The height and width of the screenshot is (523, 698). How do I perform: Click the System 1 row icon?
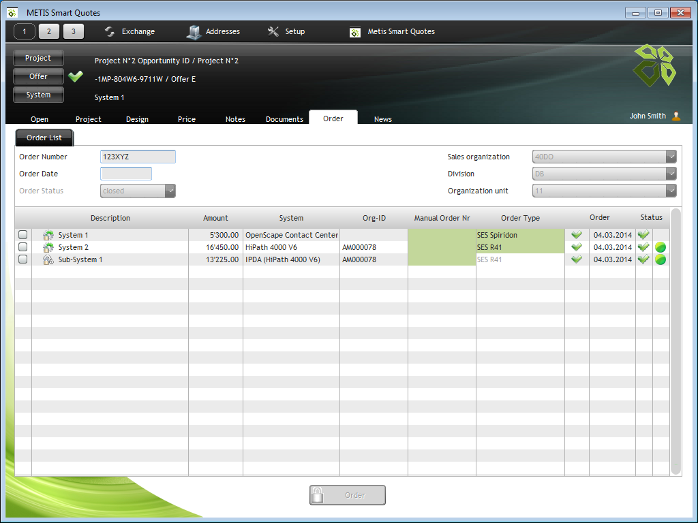click(x=48, y=235)
